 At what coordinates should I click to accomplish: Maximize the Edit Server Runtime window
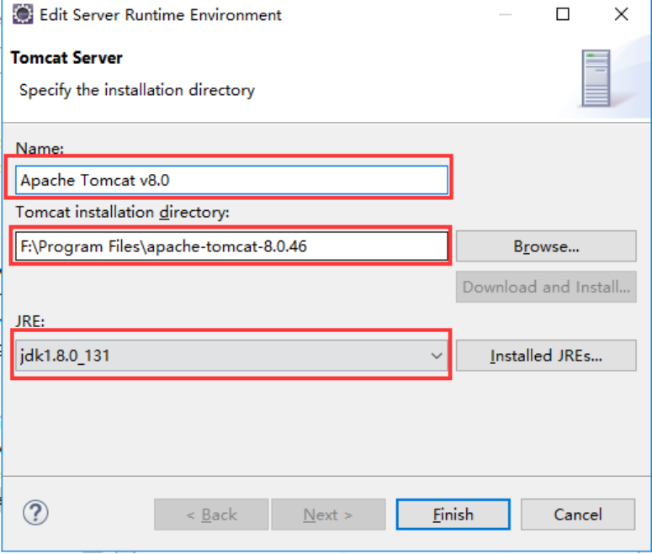click(563, 14)
